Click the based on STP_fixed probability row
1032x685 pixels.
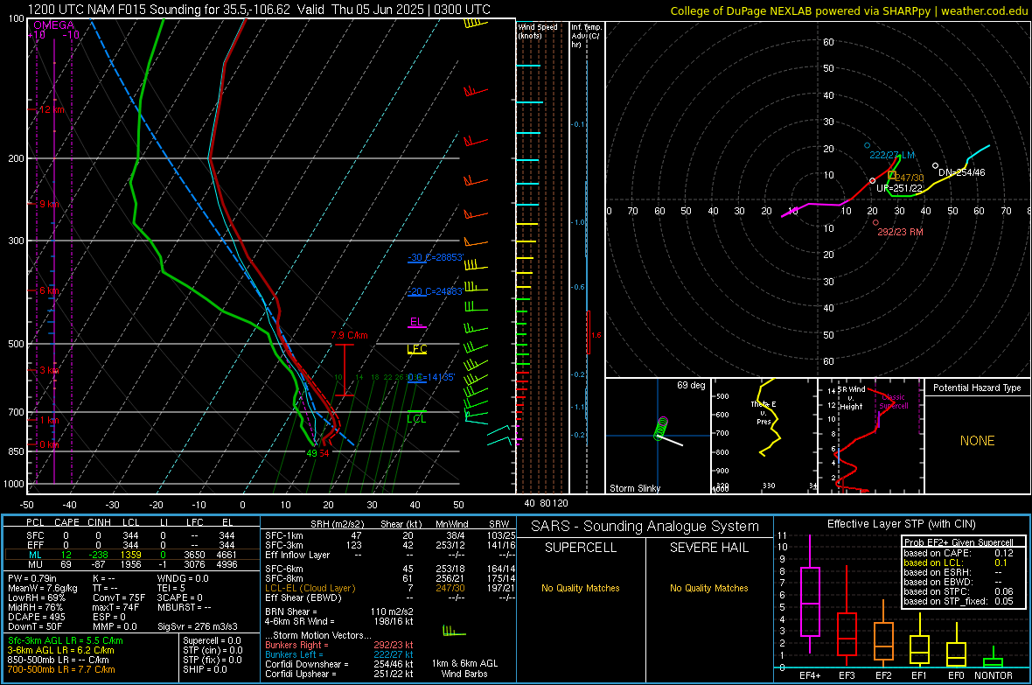tap(959, 601)
